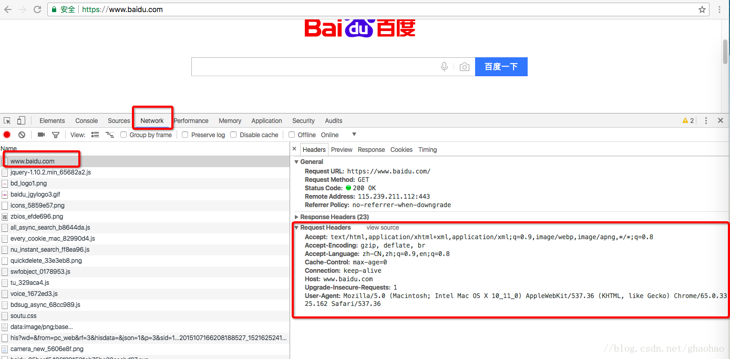Activate Baidu voice search microphone
730x359 pixels.
(444, 67)
